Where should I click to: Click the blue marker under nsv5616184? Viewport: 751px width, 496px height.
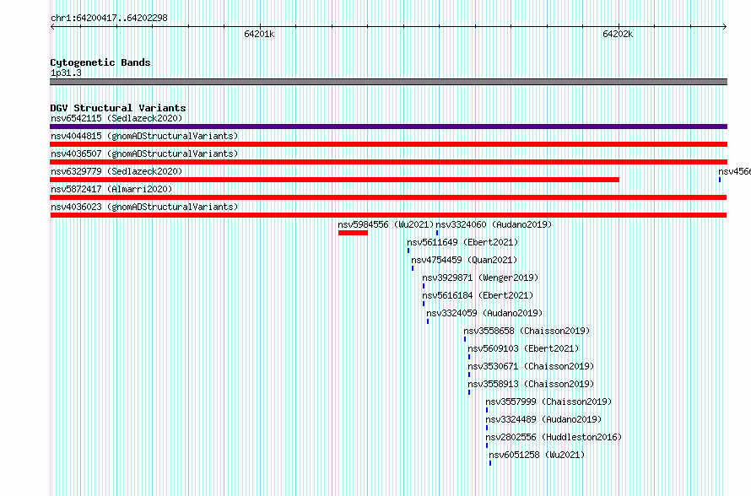click(x=424, y=304)
